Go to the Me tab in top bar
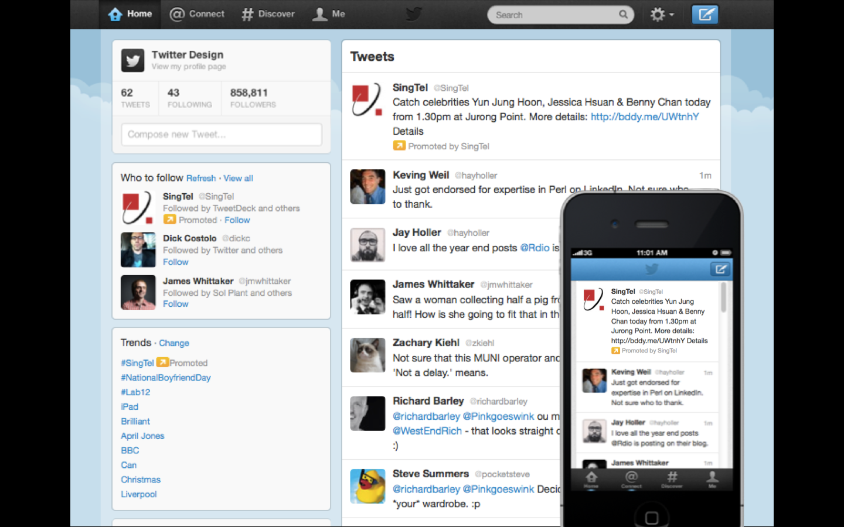Viewport: 844px width, 527px height. [329, 14]
